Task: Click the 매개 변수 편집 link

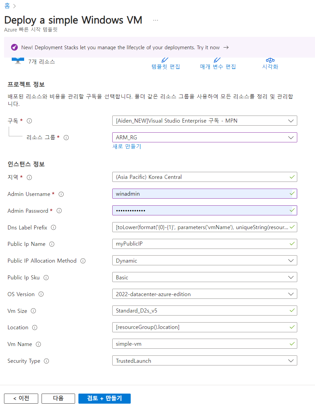Action: 218,67
